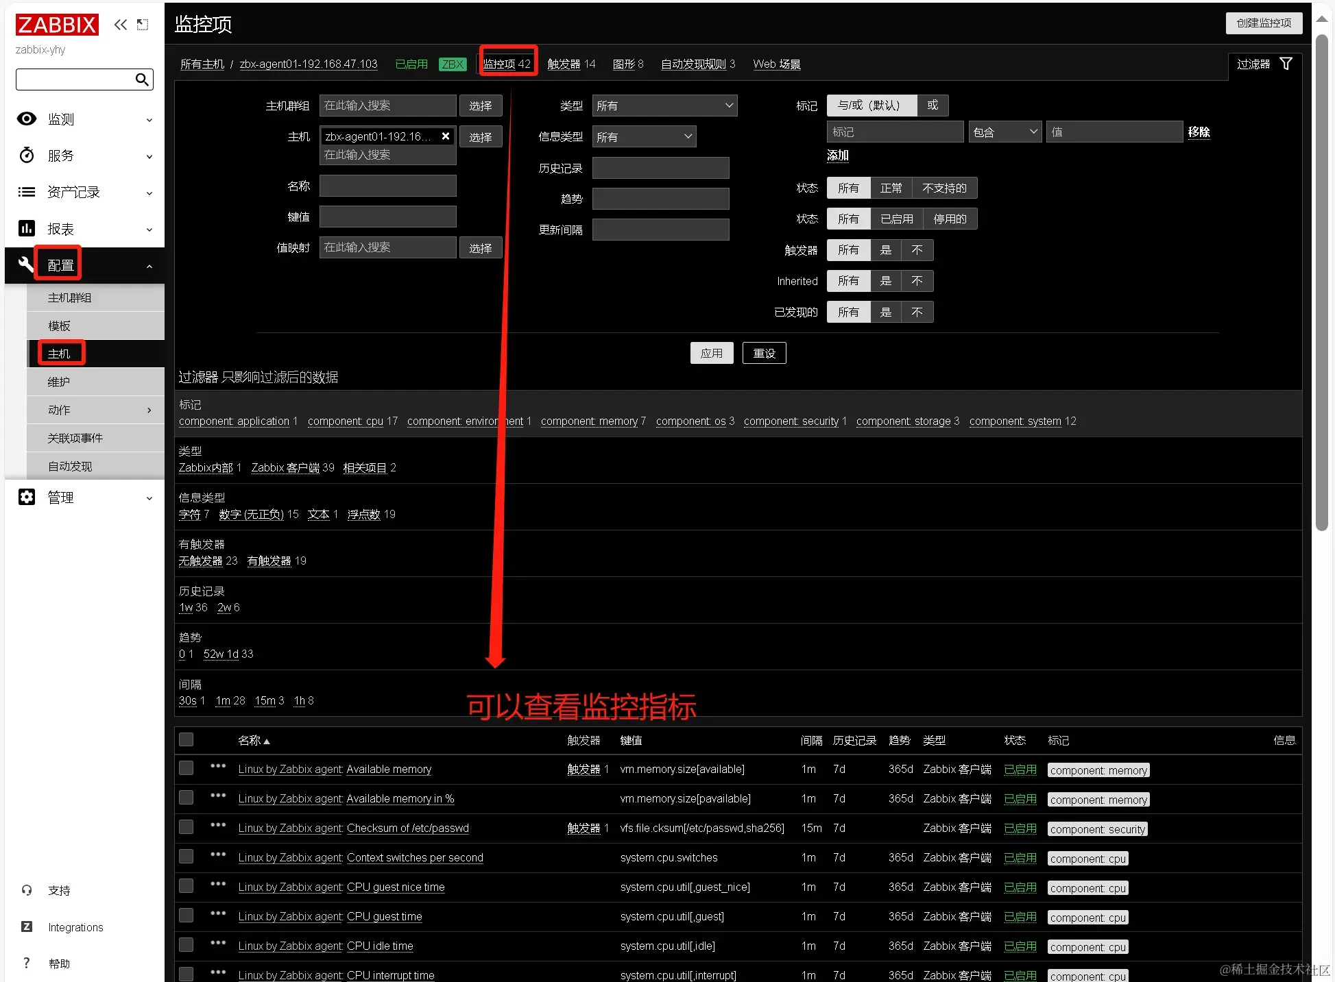This screenshot has height=982, width=1335.
Task: Click the help question mark icon
Action: pyautogui.click(x=27, y=963)
